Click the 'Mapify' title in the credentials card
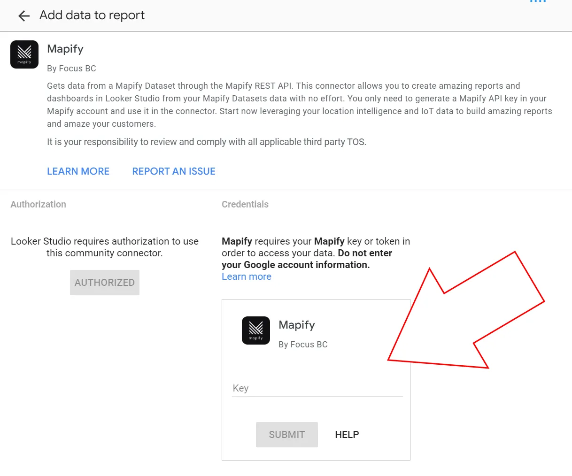This screenshot has width=572, height=476. 297,325
